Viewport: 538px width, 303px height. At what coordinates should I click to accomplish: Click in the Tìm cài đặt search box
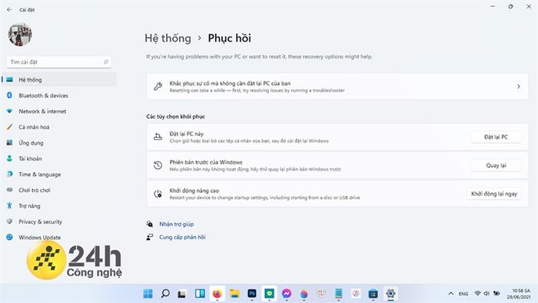point(59,62)
